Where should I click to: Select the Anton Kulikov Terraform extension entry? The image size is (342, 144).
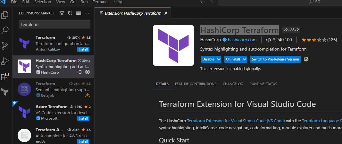coord(54,43)
